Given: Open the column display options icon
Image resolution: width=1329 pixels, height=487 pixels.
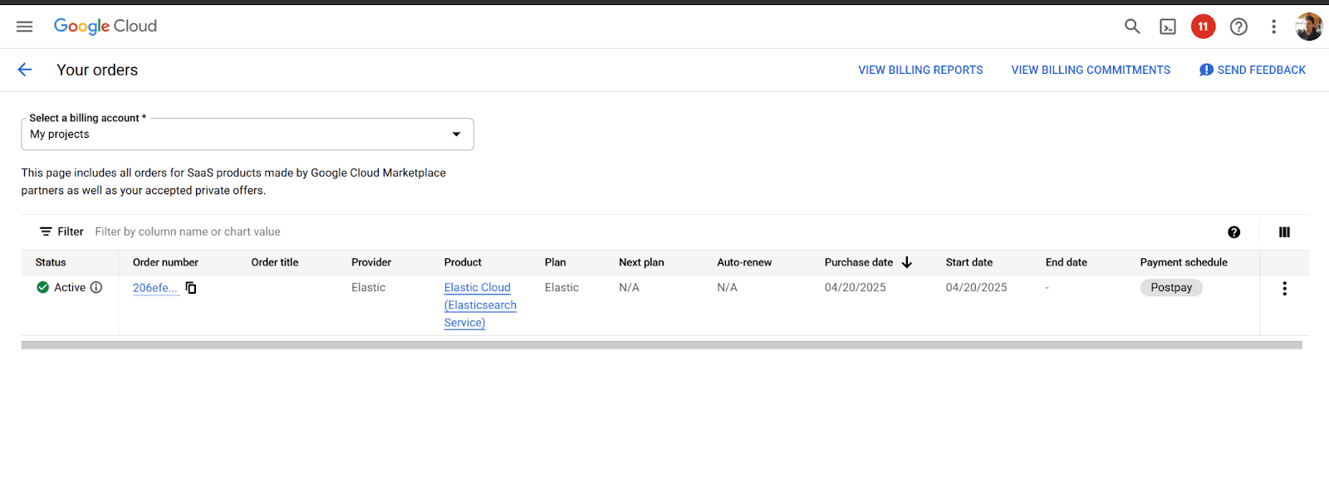Looking at the screenshot, I should click(x=1284, y=232).
